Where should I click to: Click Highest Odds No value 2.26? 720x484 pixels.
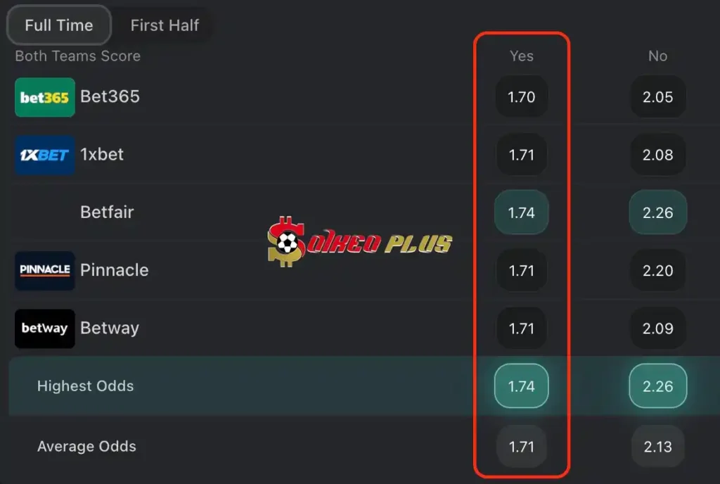657,386
